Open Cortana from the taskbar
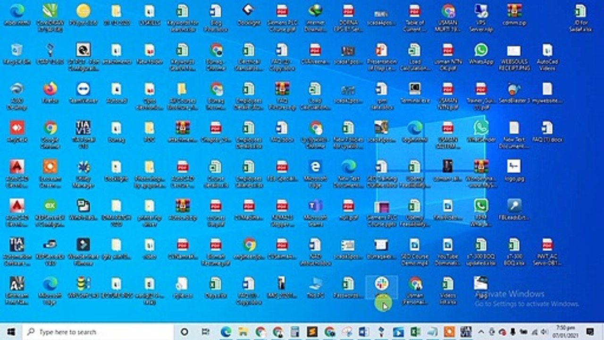The width and height of the screenshot is (604, 340). [185, 331]
